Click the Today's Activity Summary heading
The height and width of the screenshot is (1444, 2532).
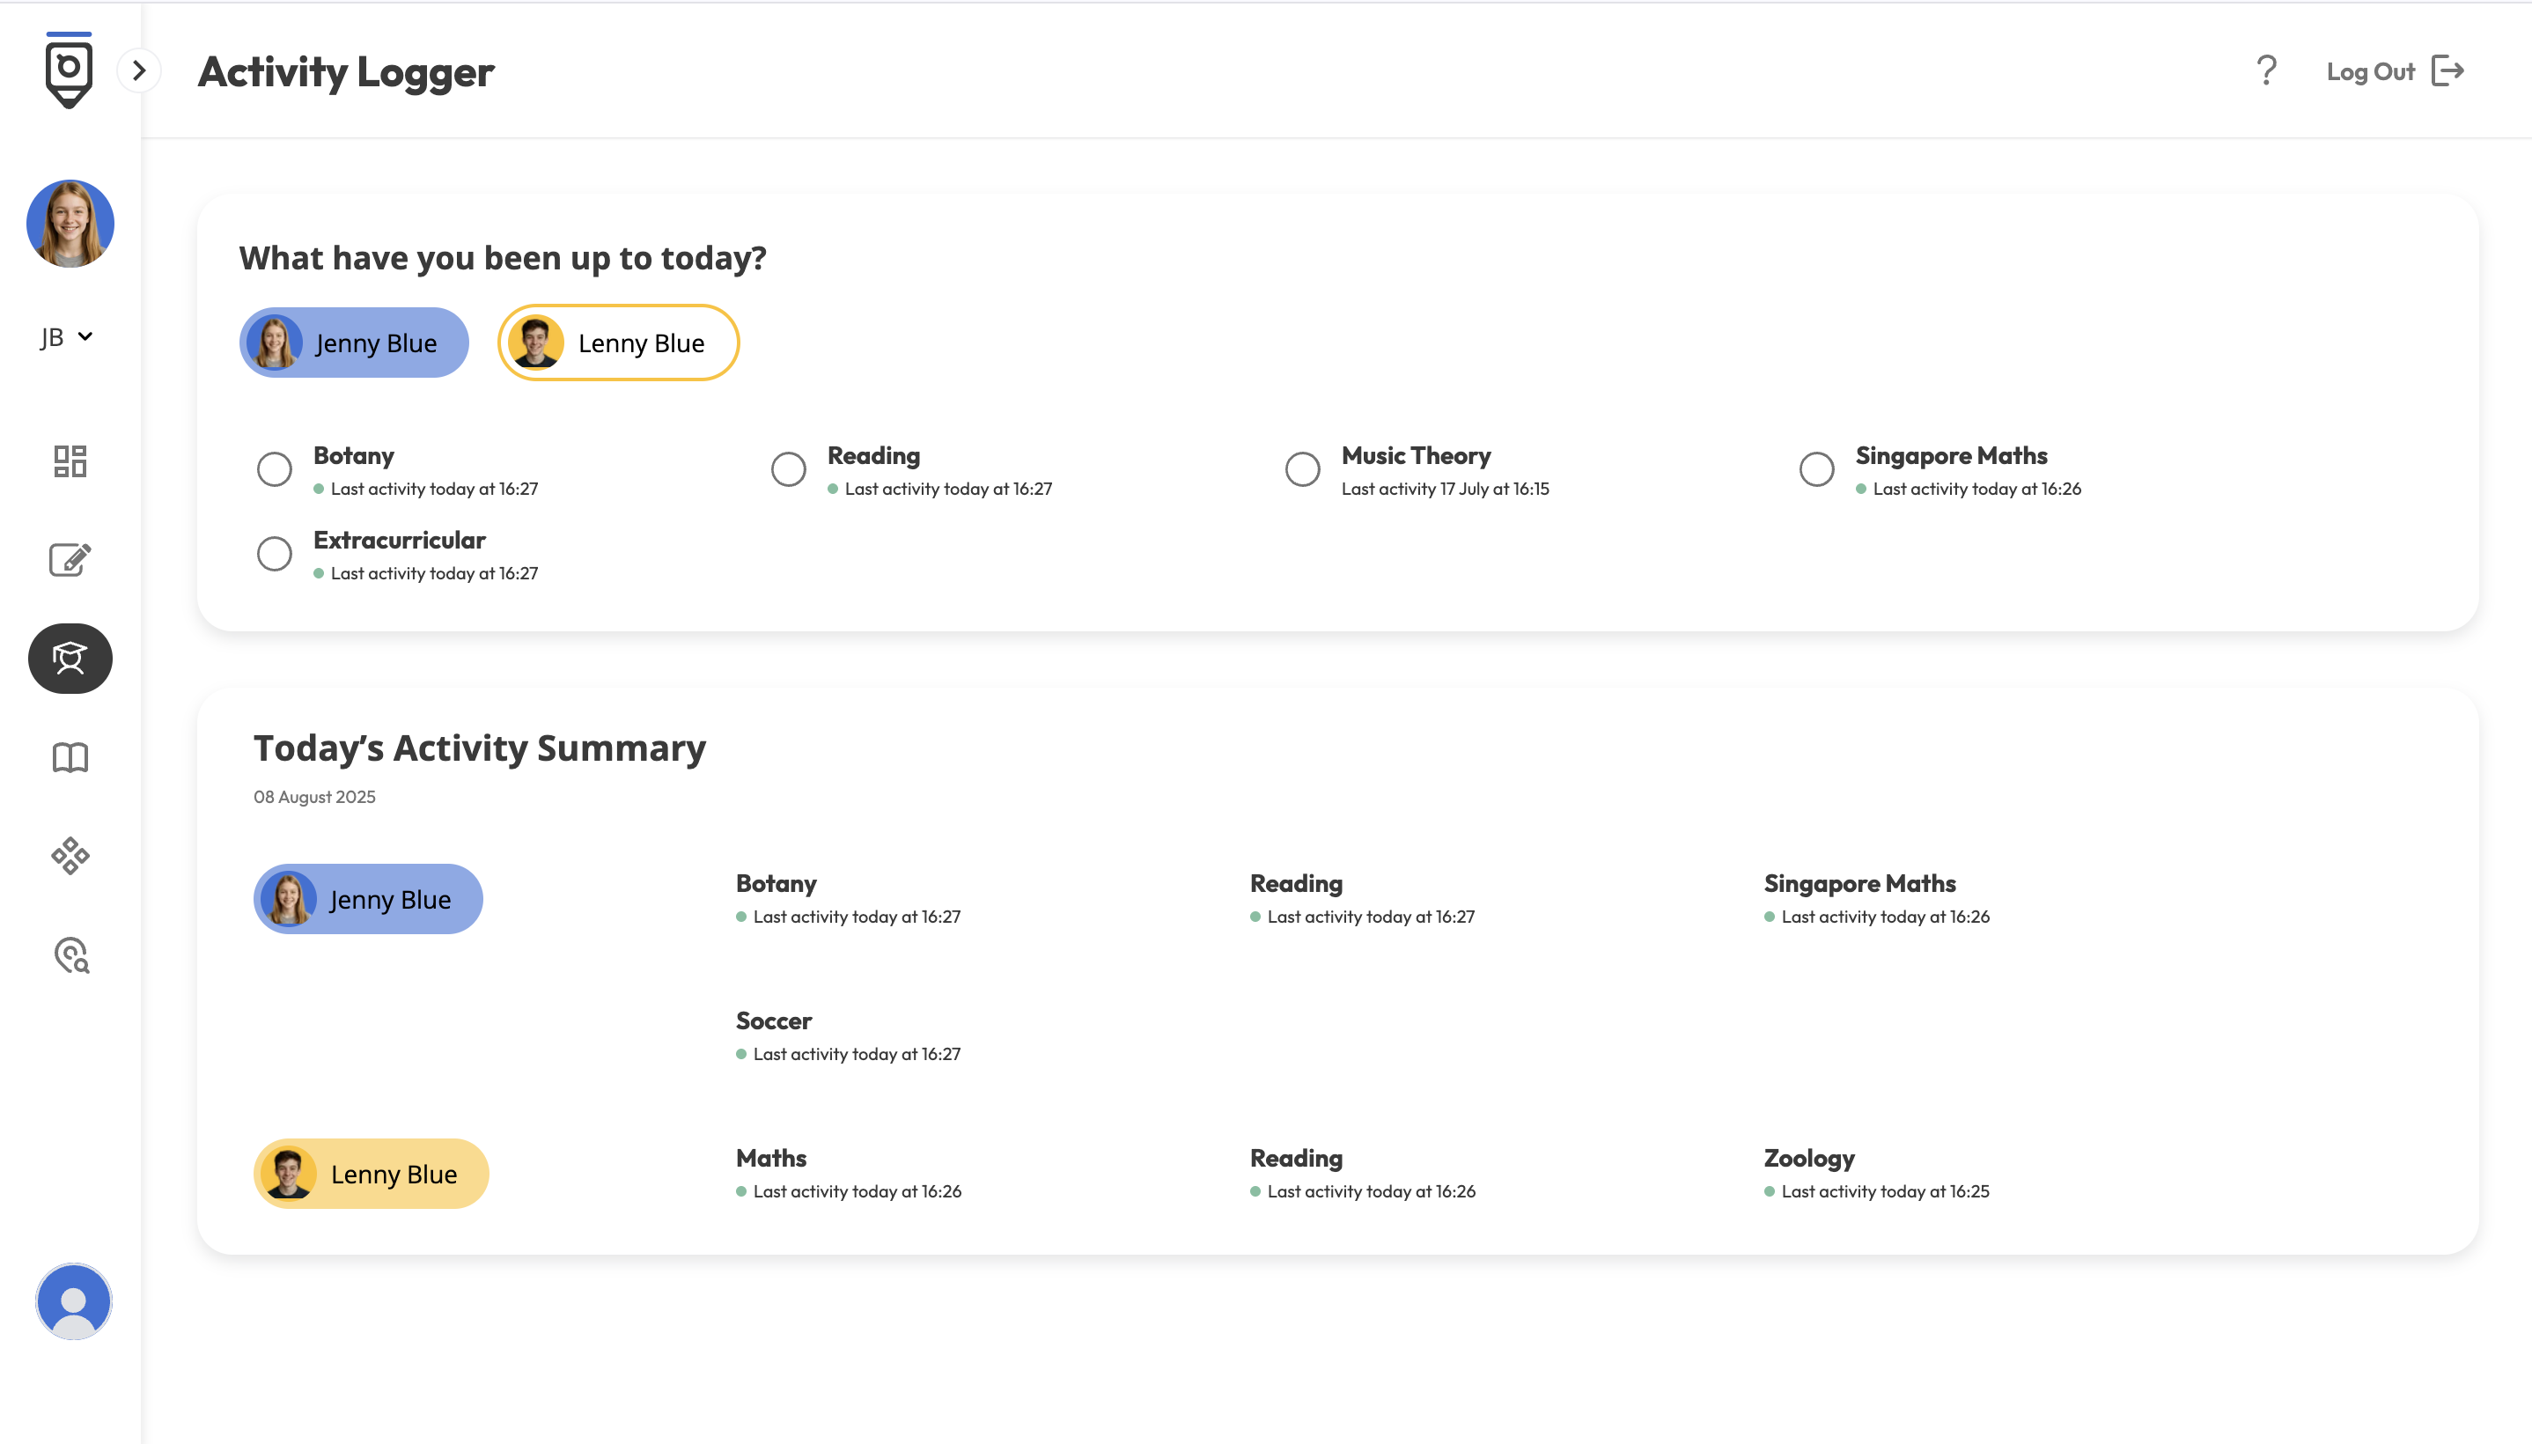pyautogui.click(x=480, y=748)
